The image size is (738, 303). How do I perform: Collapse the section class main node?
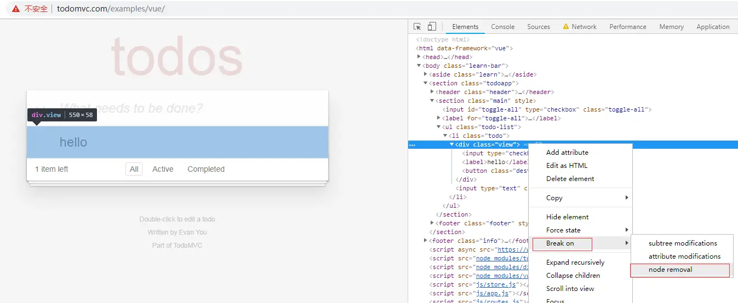(x=432, y=101)
